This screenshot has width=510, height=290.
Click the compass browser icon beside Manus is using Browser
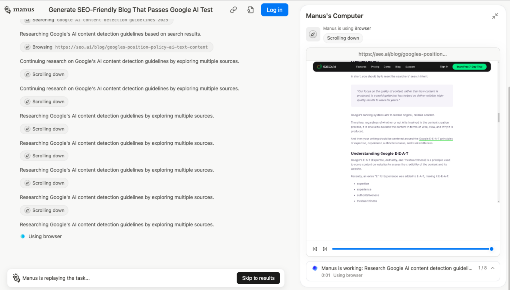pyautogui.click(x=313, y=34)
